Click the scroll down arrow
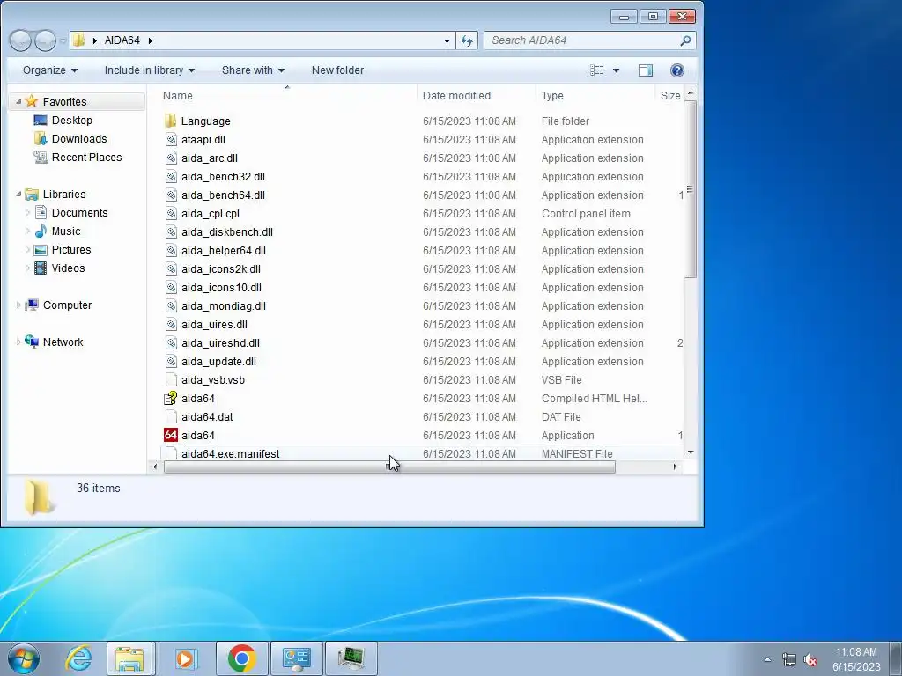The height and width of the screenshot is (676, 902). (691, 452)
